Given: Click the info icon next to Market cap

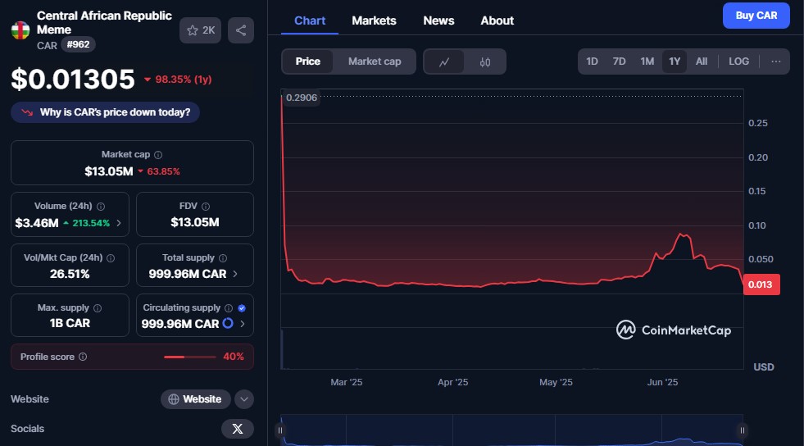Looking at the screenshot, I should pos(158,155).
